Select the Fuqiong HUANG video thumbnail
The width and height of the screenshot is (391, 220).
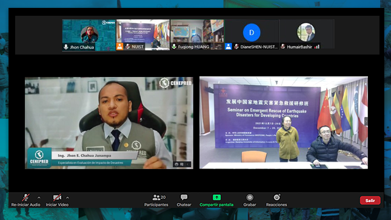tap(197, 35)
